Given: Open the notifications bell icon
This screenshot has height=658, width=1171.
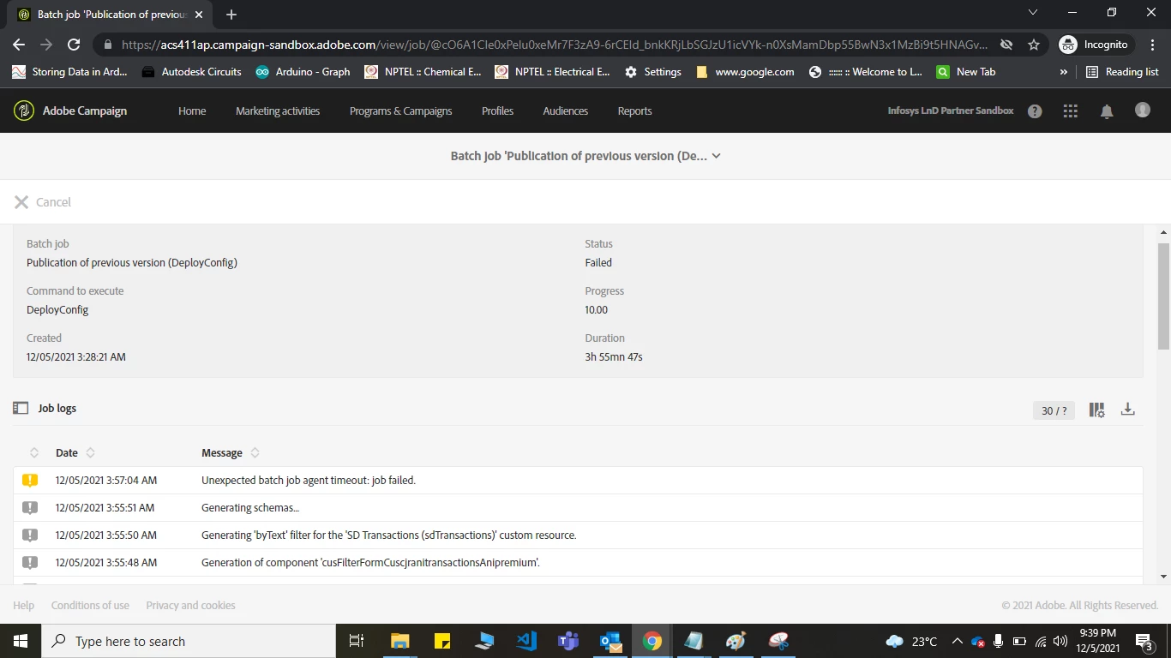Looking at the screenshot, I should point(1107,111).
